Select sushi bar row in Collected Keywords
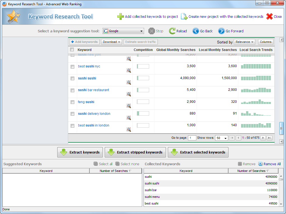Viewport: 286px width, 214px height. pos(211,190)
